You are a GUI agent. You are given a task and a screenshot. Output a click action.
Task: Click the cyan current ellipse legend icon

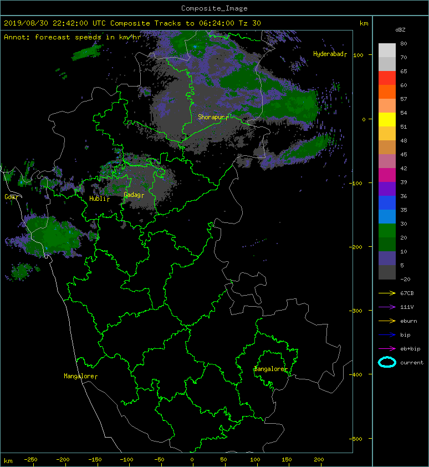[x=387, y=363]
